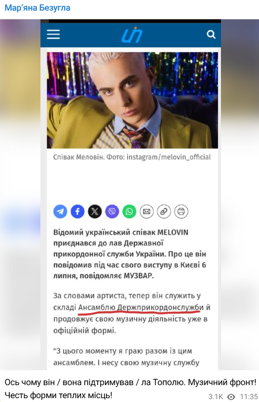Image resolution: width=259 pixels, height=402 pixels.
Task: Share the article via Viber icon
Action: (112, 211)
